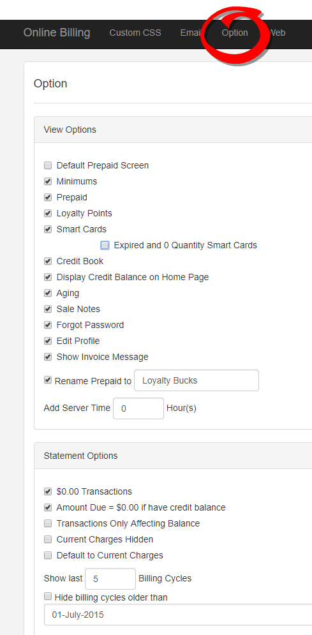Check Current Charges Hidden option

[48, 539]
